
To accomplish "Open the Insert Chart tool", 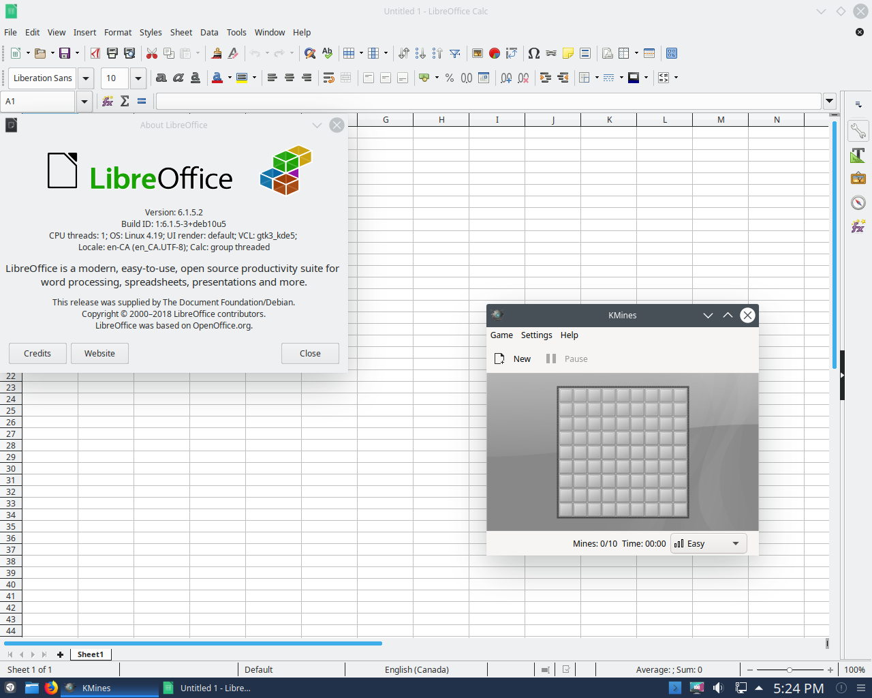I will pos(495,53).
